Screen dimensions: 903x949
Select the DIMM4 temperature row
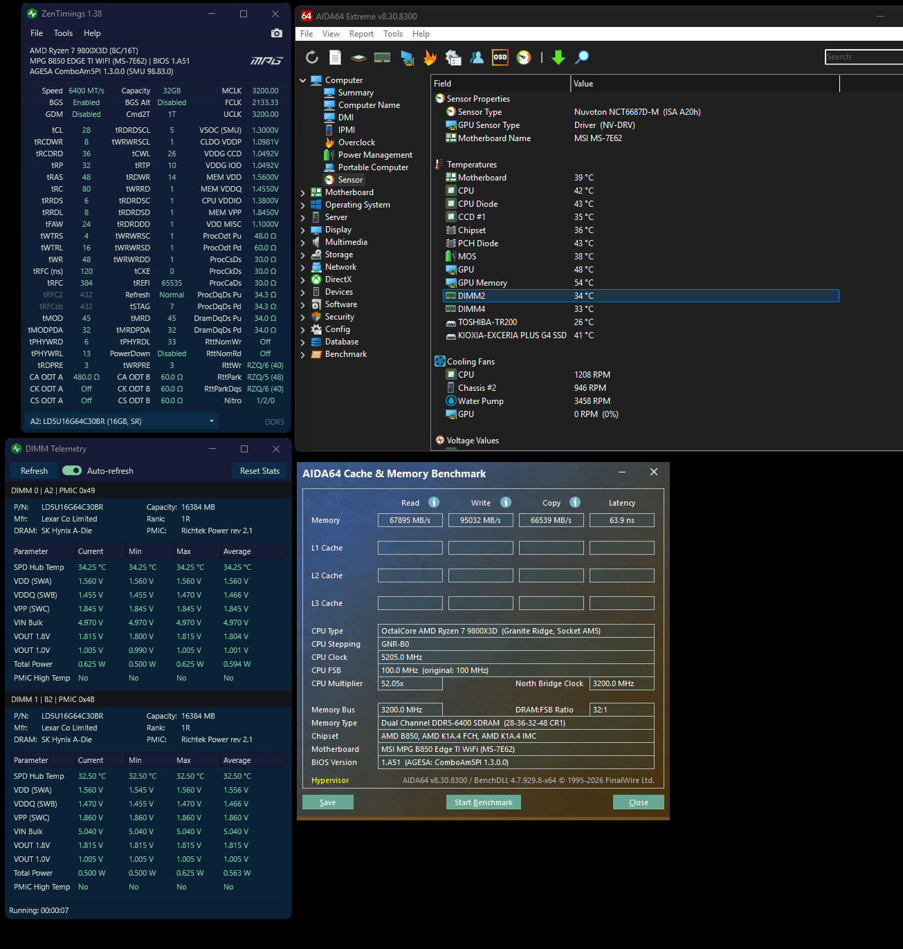[x=641, y=309]
